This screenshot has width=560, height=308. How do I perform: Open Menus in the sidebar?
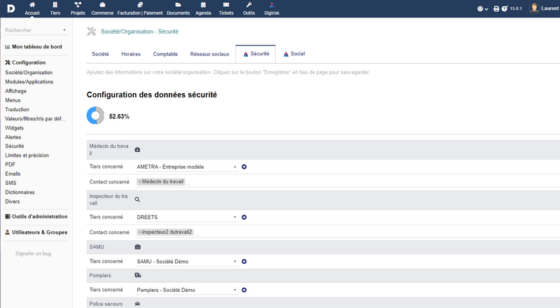pos(13,100)
